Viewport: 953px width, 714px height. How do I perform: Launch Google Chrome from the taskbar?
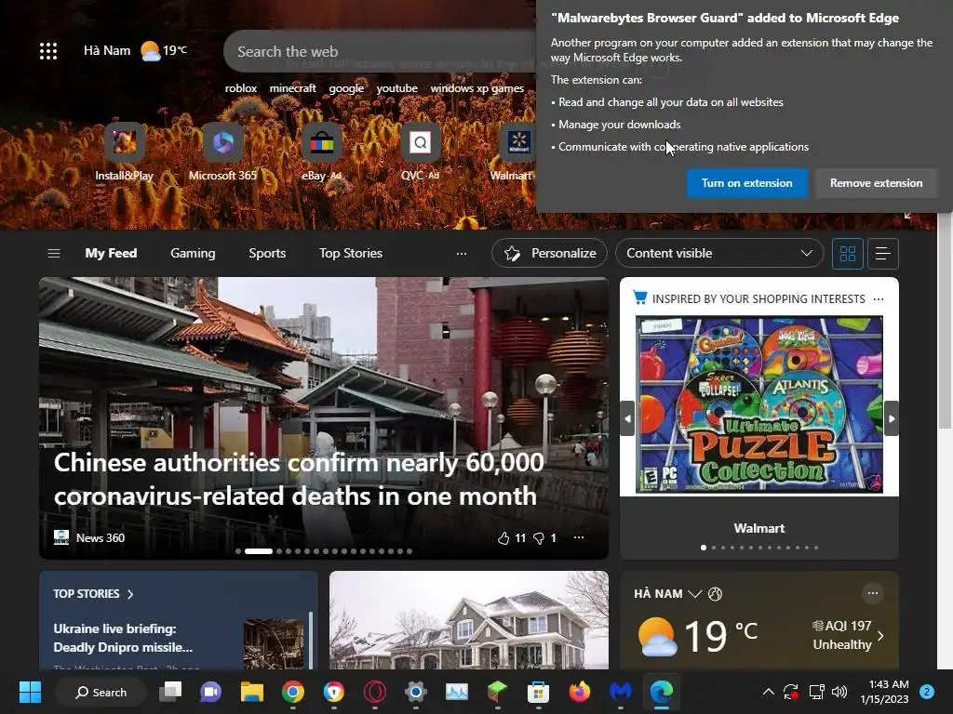(x=293, y=692)
